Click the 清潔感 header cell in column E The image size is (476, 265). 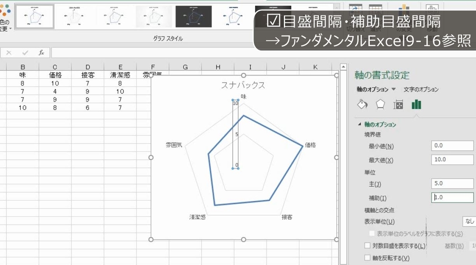120,75
